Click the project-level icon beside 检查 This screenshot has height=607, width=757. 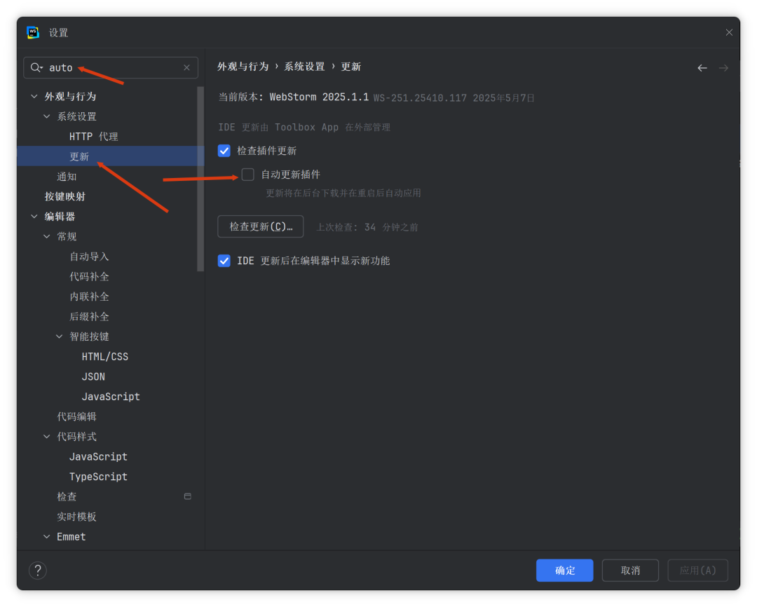tap(188, 496)
